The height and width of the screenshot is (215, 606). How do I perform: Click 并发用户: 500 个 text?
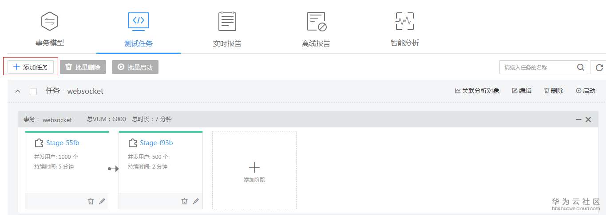148,157
